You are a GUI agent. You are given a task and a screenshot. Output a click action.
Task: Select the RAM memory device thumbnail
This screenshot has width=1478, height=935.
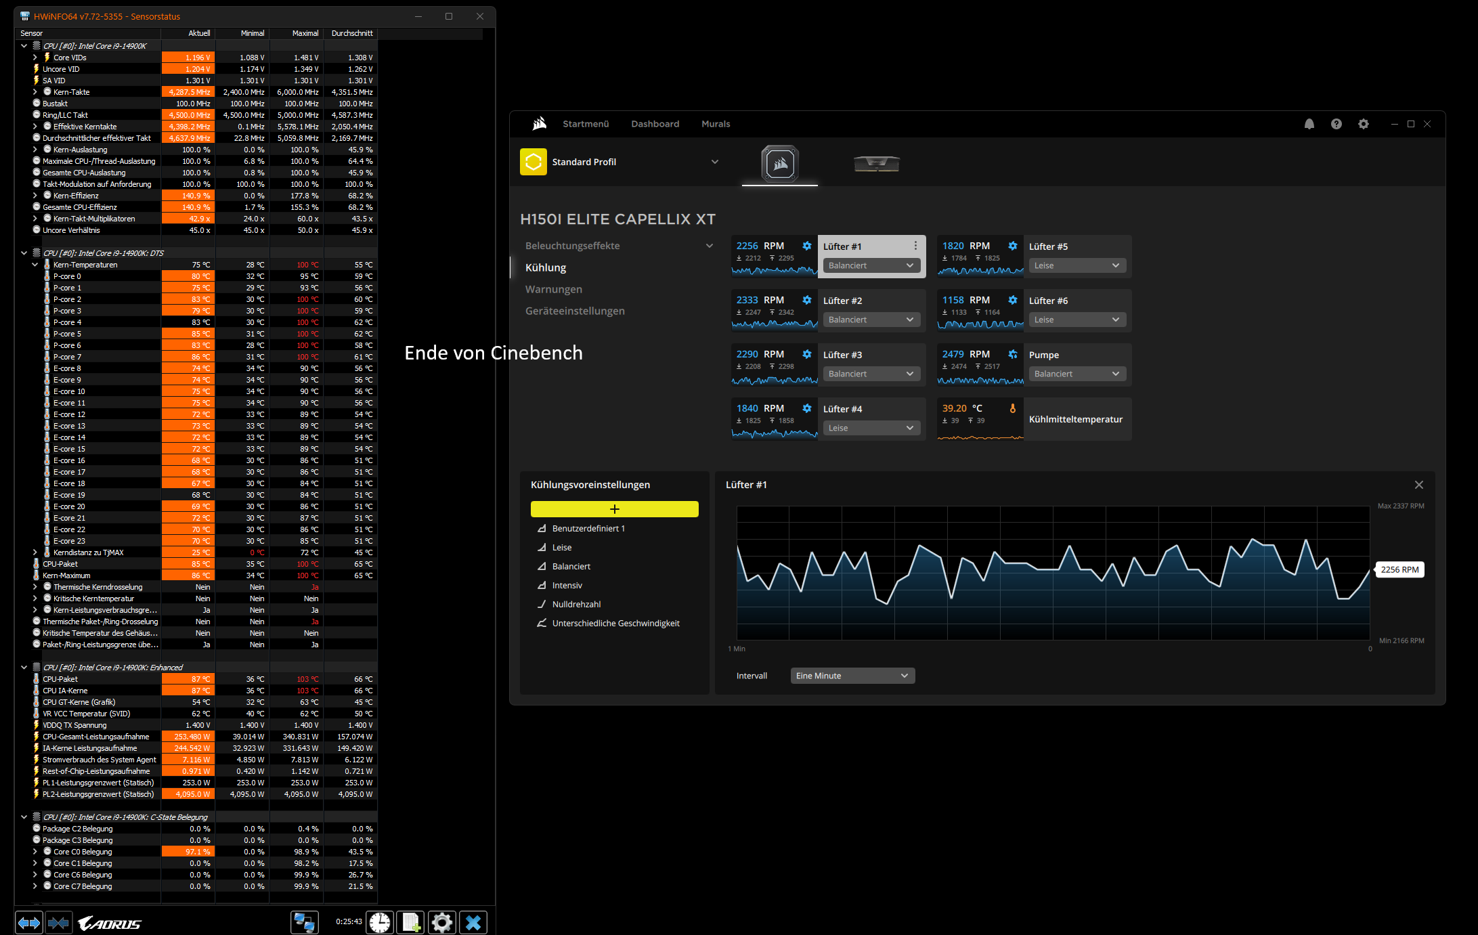coord(876,163)
